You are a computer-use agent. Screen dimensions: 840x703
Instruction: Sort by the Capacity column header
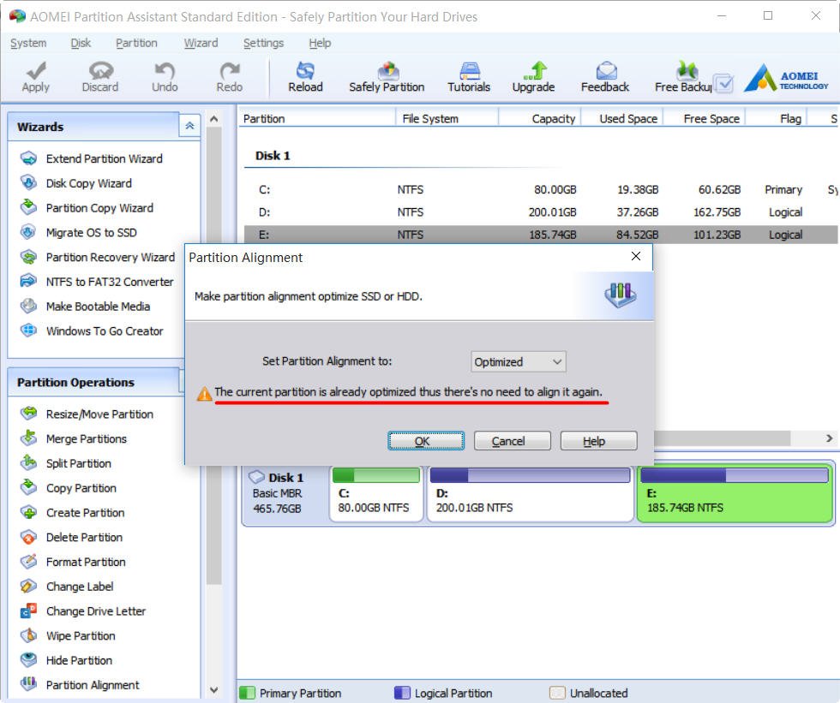tap(540, 119)
